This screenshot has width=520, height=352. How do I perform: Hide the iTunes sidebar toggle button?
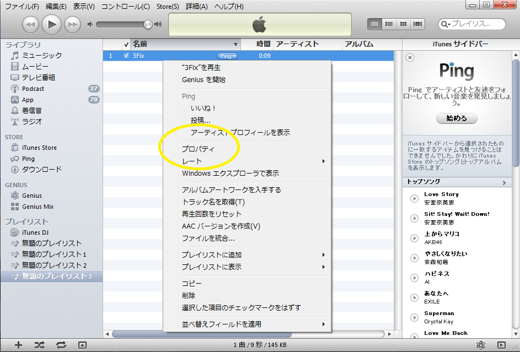pos(501,345)
